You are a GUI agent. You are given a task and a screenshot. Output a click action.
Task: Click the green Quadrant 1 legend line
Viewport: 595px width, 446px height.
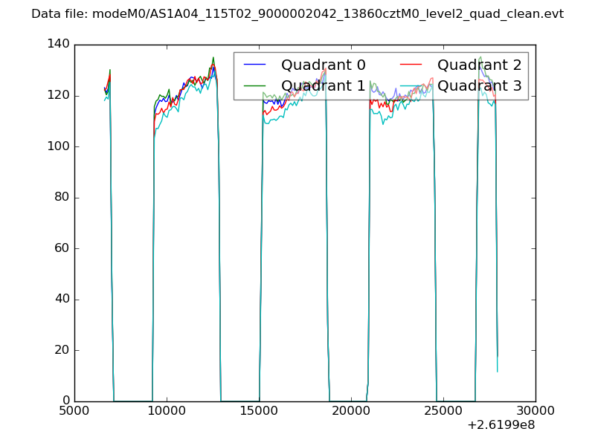tap(256, 86)
